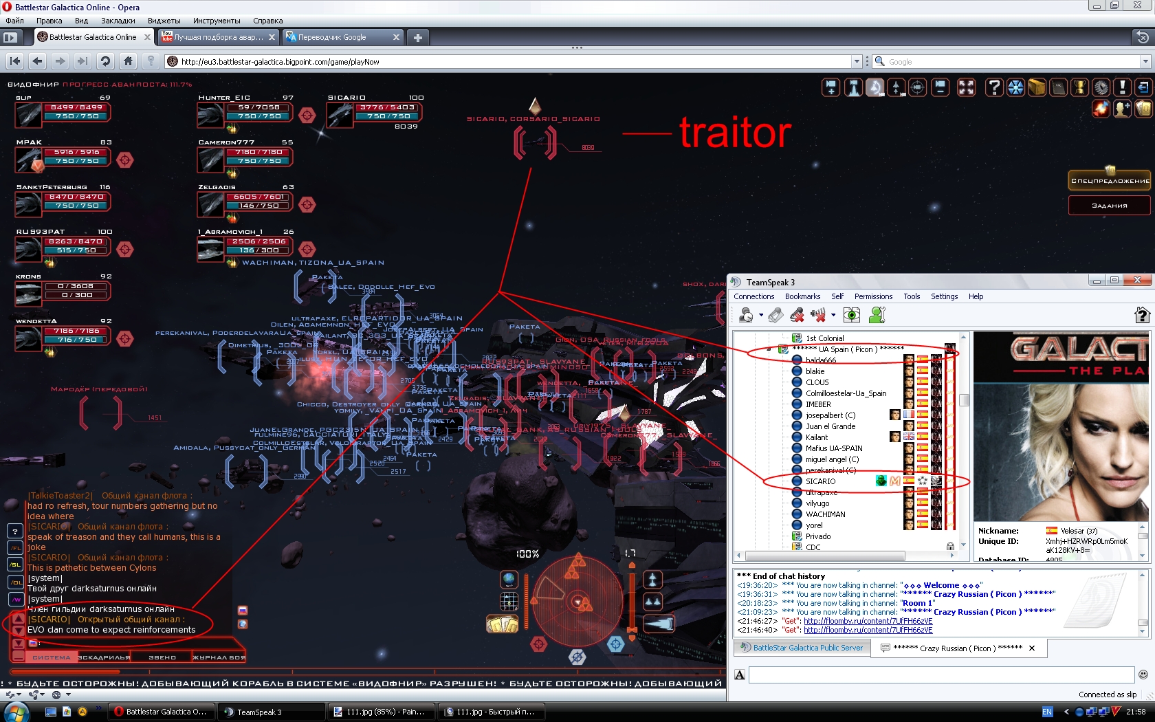1155x722 pixels.
Task: Open TeamSpeak Bookmarks menu
Action: tap(802, 296)
